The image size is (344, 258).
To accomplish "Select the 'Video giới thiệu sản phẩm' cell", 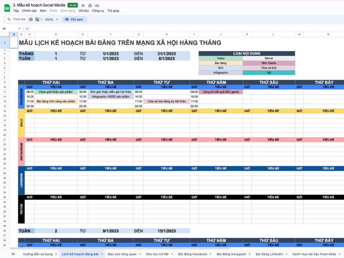I will pyautogui.click(x=56, y=92).
